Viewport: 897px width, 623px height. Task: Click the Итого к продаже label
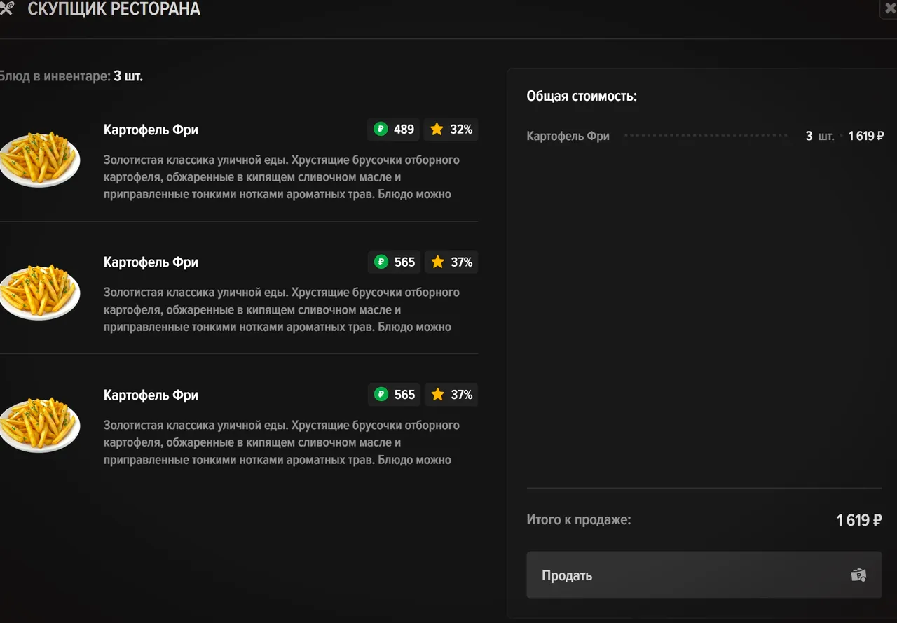[579, 520]
